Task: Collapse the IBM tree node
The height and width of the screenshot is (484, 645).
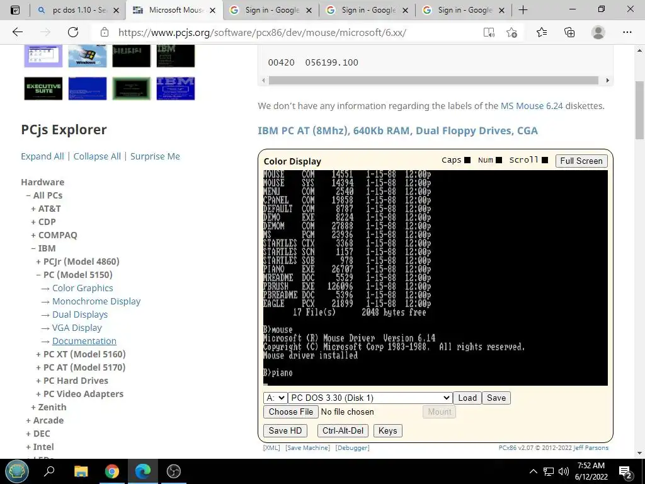Action: 43,248
